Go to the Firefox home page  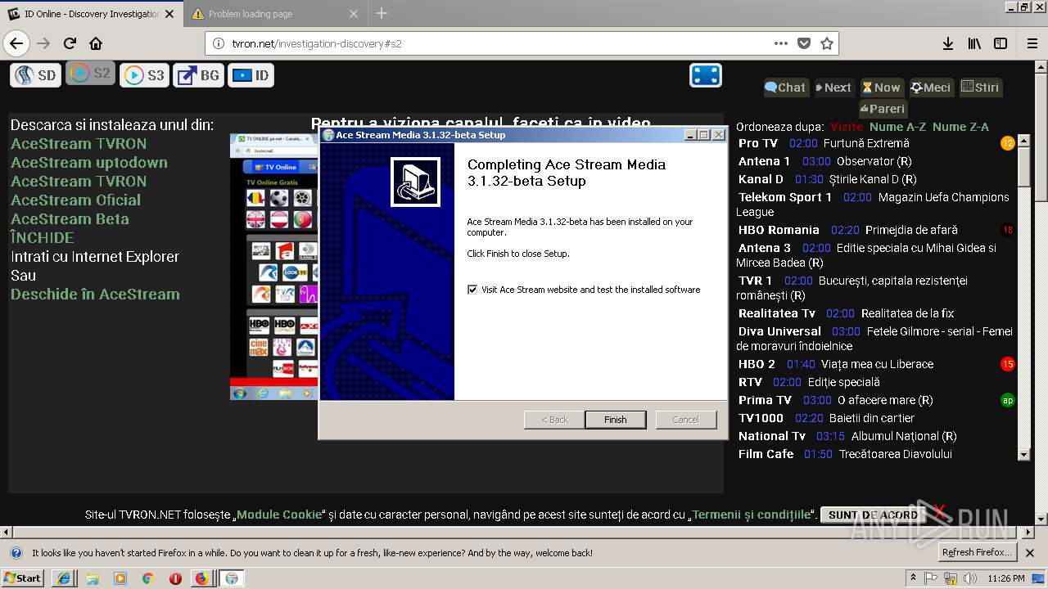pyautogui.click(x=96, y=43)
